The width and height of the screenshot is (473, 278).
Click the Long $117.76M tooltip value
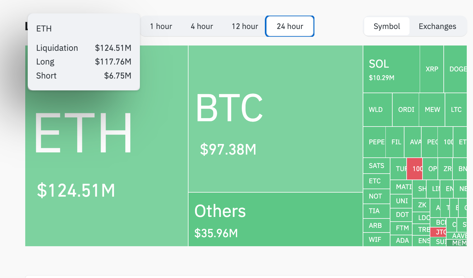point(113,62)
